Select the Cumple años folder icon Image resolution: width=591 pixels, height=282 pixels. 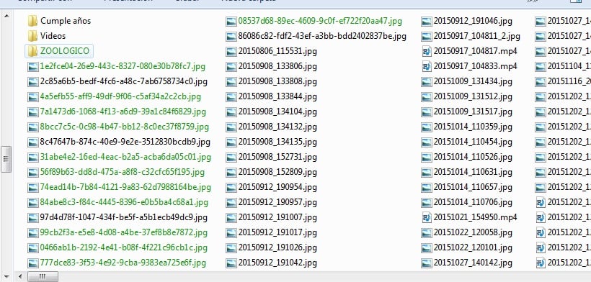[32, 21]
